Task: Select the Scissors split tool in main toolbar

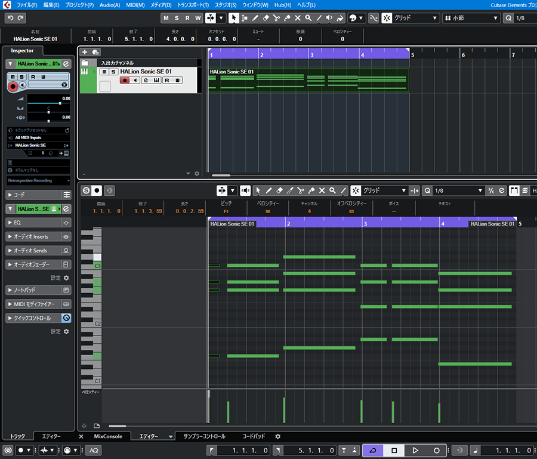Action: pos(276,18)
